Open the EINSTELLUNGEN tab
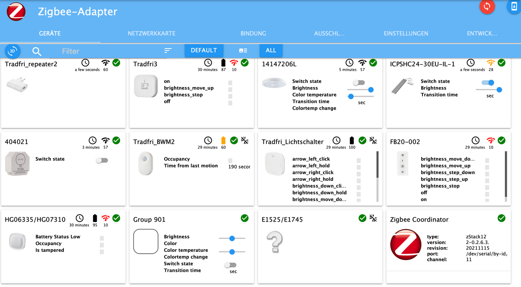521x287 pixels. (406, 33)
